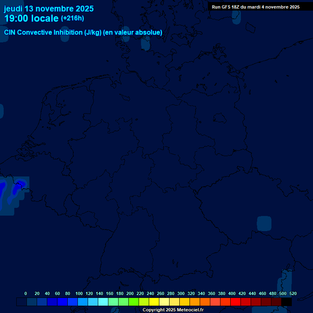This screenshot has width=313, height=313.
Task: Click the 'Copyright 2025 Meteociel.fr' text
Action: pos(173,310)
